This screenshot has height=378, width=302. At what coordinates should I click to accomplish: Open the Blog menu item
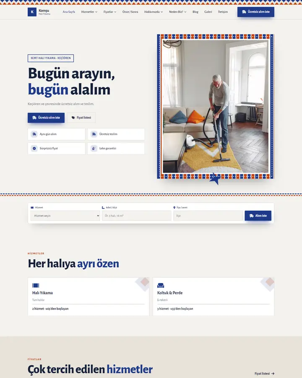tap(195, 12)
